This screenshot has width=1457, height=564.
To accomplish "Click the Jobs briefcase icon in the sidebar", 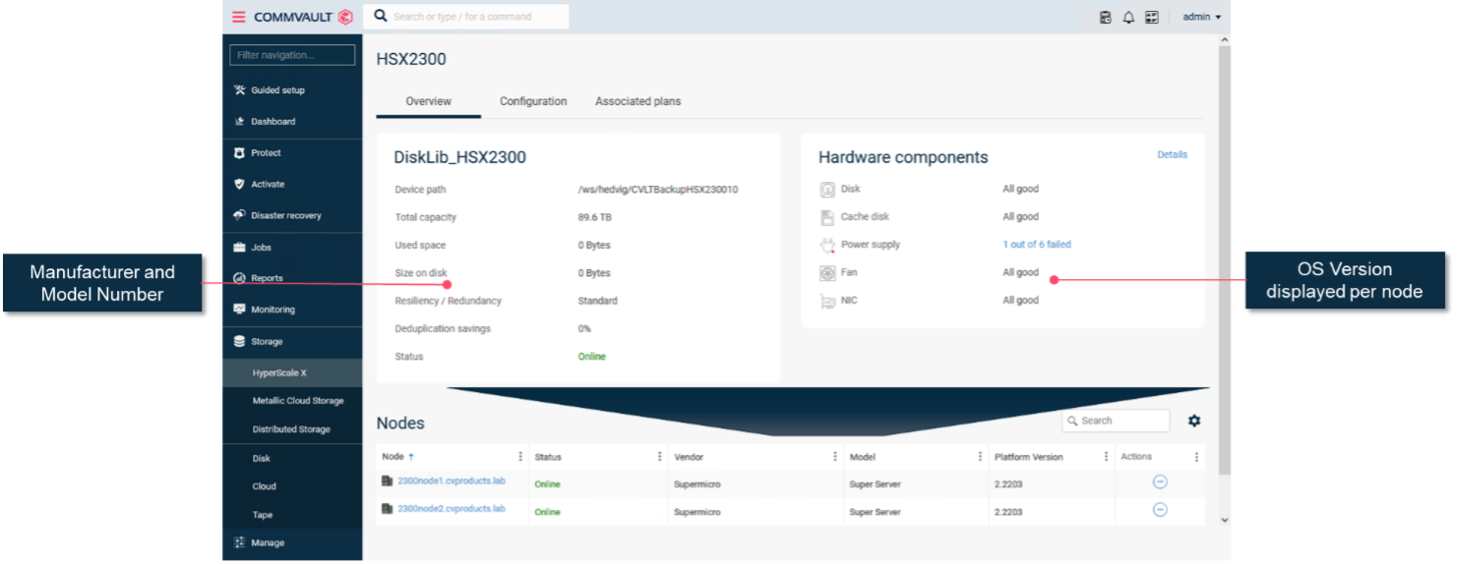I will [239, 247].
